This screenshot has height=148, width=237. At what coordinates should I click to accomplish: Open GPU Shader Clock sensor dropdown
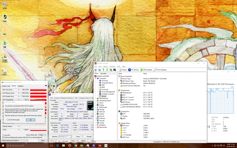click(19, 96)
